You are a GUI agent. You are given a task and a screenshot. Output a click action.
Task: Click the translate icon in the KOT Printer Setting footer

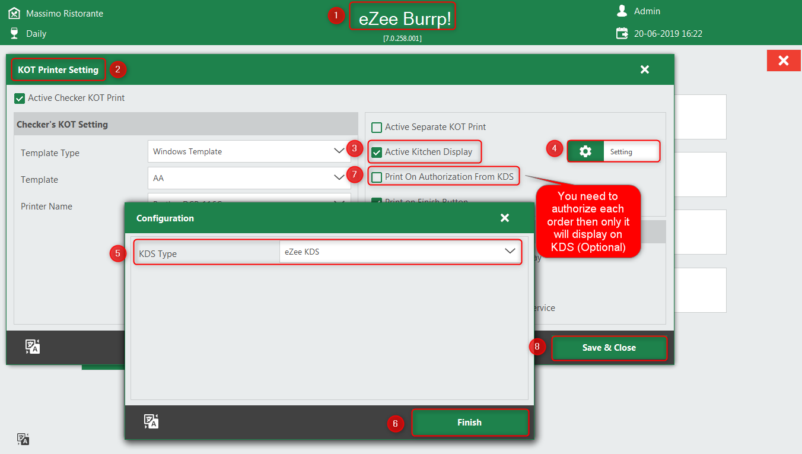(x=33, y=347)
